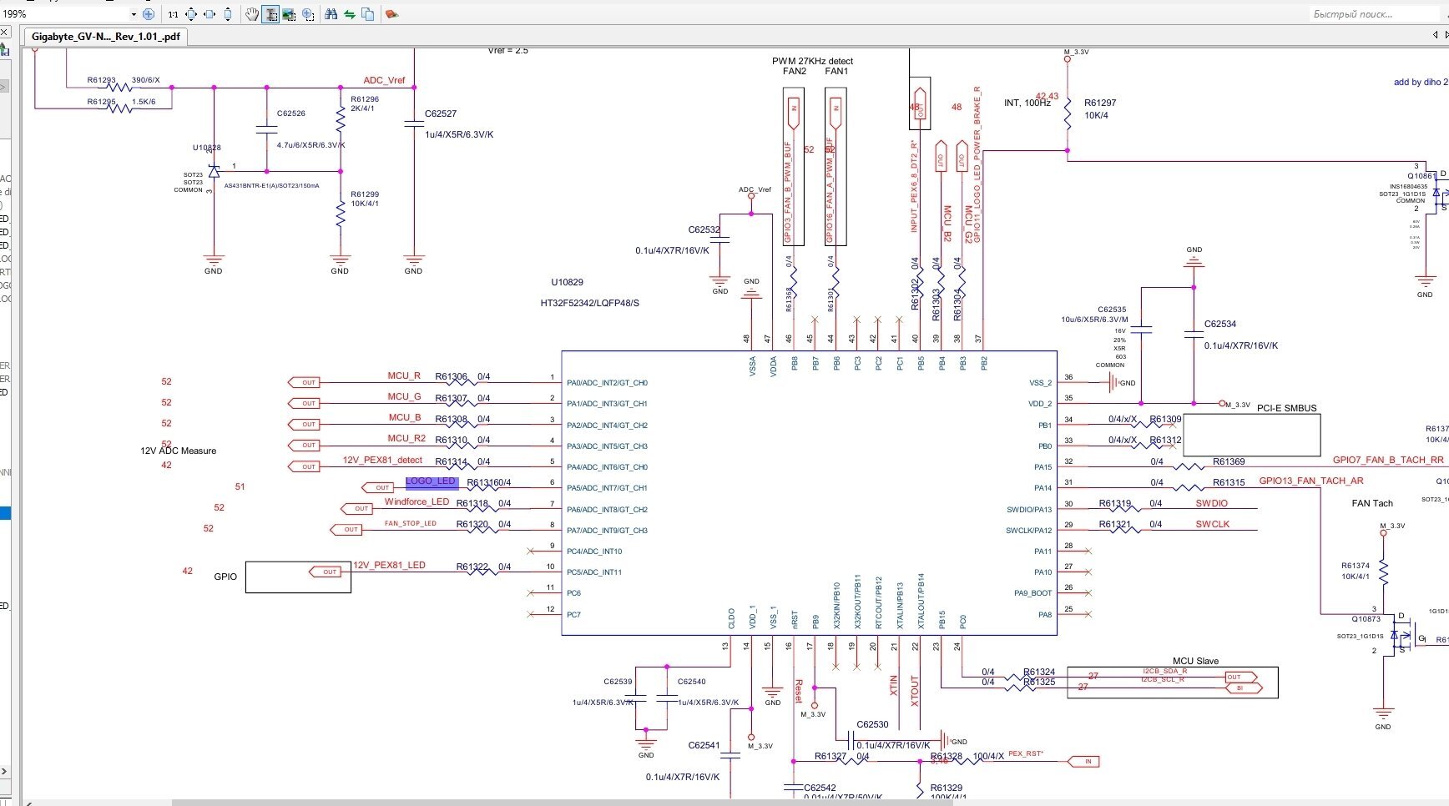
Task: Click the highlighted LOGO_LED net label
Action: pos(432,481)
